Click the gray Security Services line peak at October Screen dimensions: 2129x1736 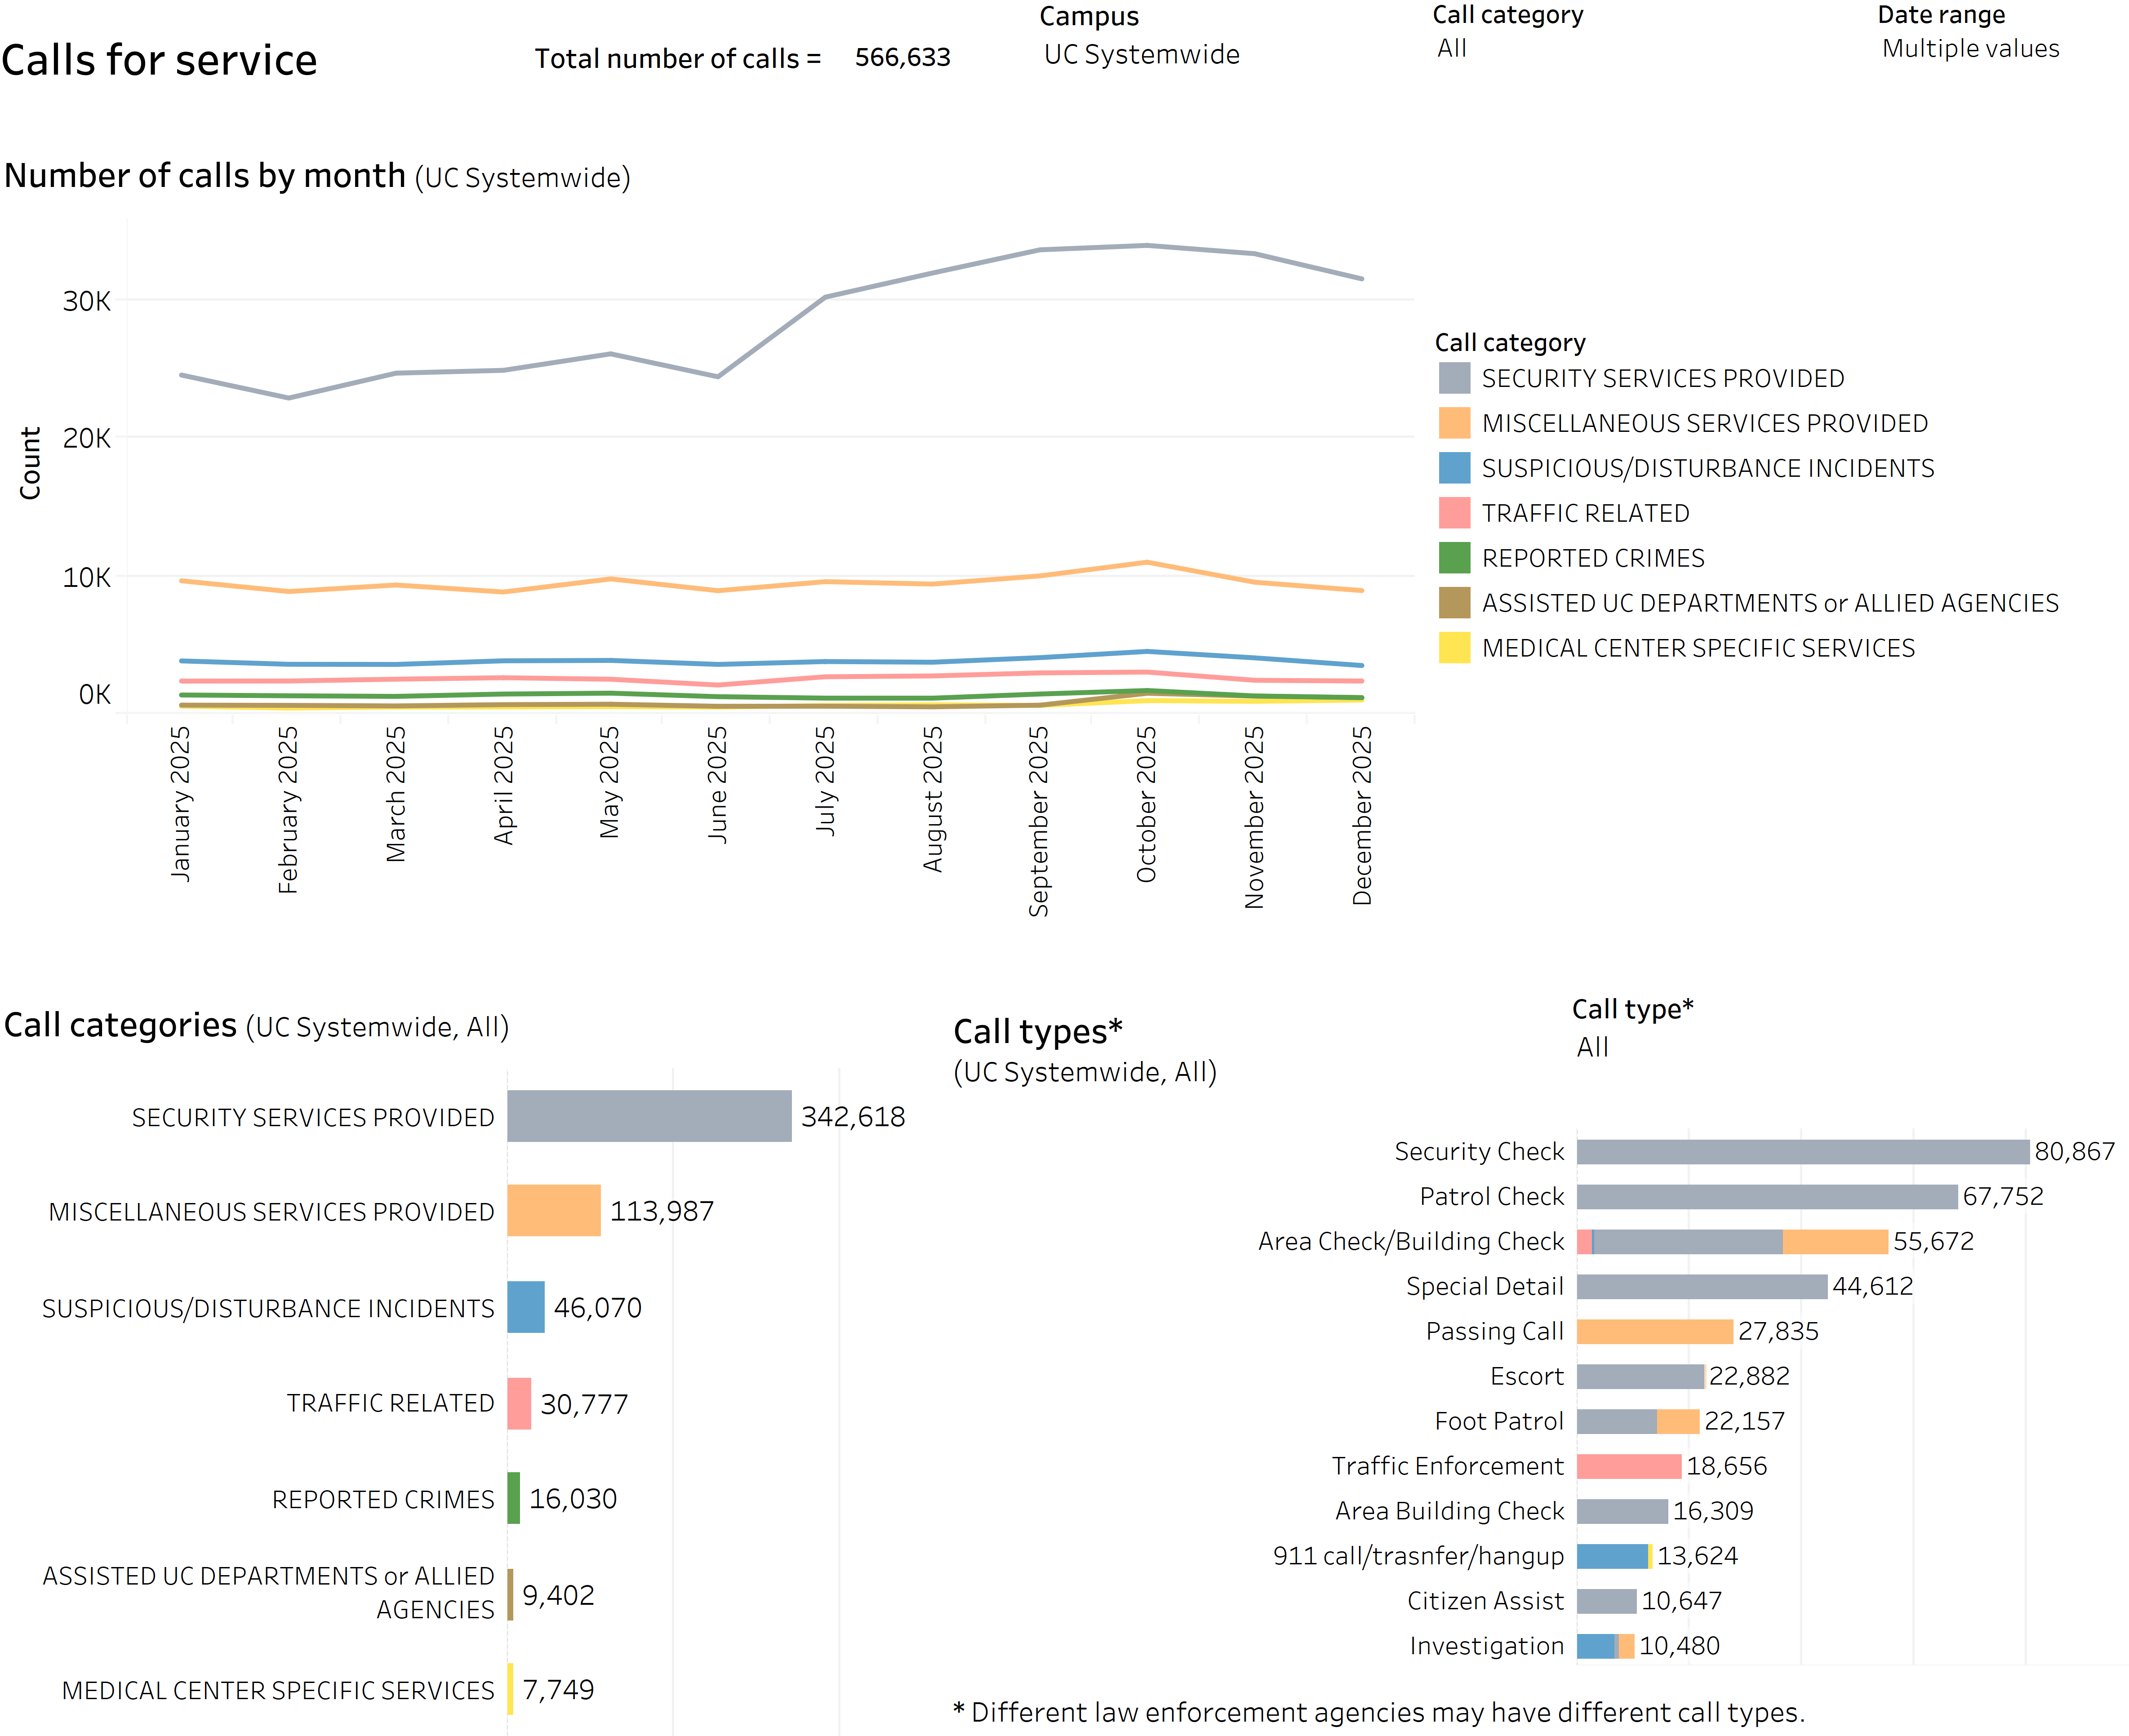click(1147, 245)
